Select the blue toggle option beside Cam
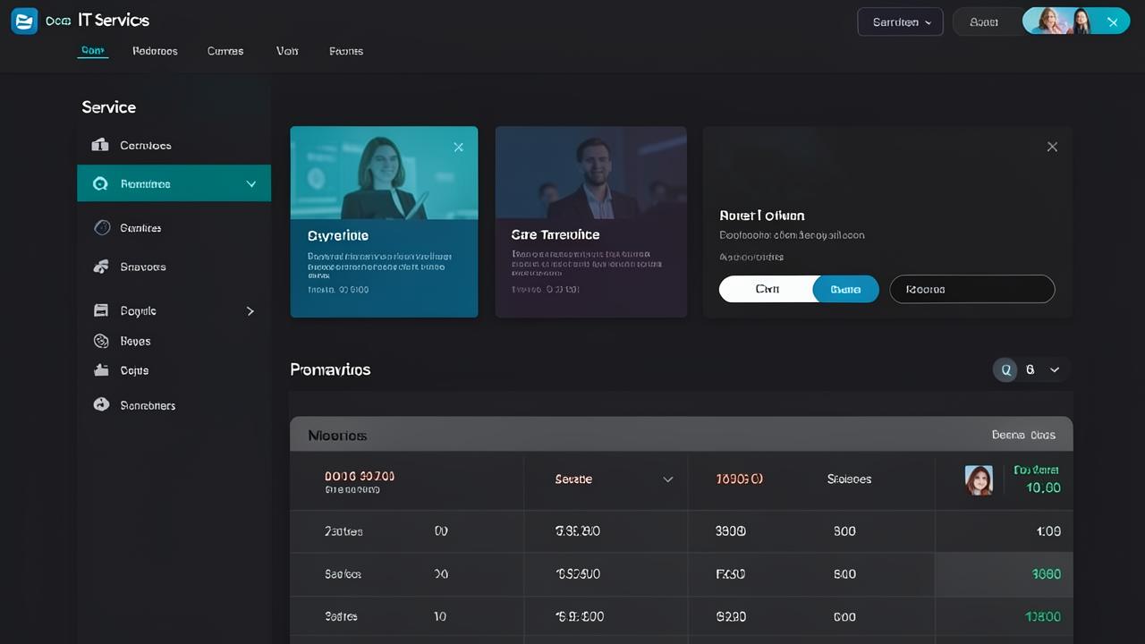This screenshot has height=644, width=1145. pos(845,289)
